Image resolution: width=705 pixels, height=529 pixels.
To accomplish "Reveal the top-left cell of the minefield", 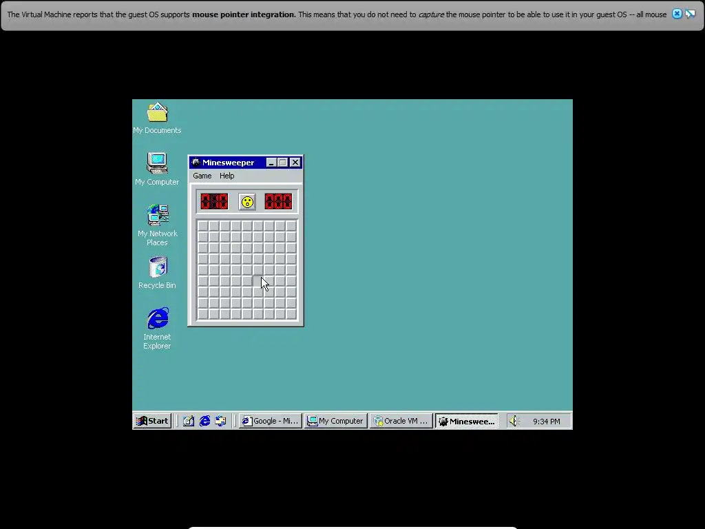I will click(x=203, y=226).
